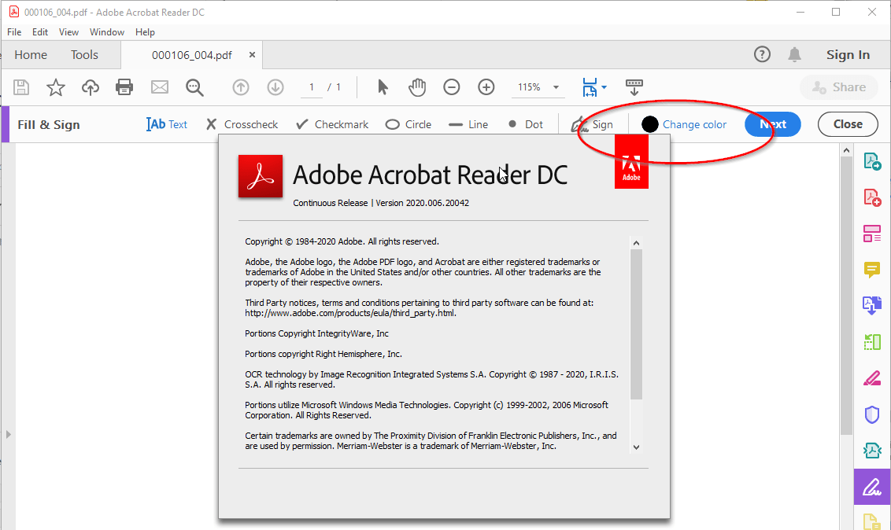This screenshot has width=891, height=530.
Task: Click the Find text magnifier icon
Action: click(x=194, y=86)
